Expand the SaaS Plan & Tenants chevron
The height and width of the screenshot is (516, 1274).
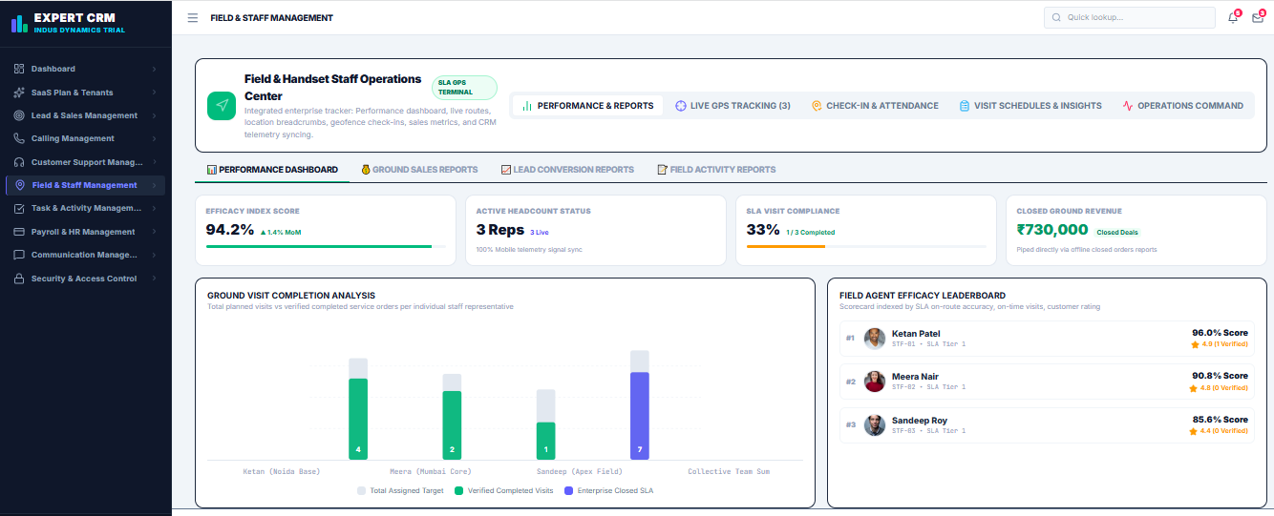click(x=154, y=93)
